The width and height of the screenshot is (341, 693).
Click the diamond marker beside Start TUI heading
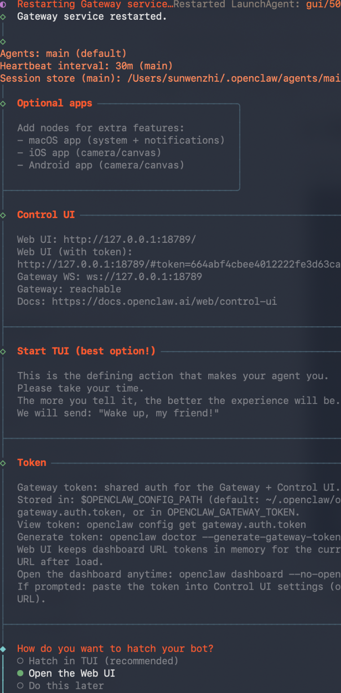coord(3,351)
